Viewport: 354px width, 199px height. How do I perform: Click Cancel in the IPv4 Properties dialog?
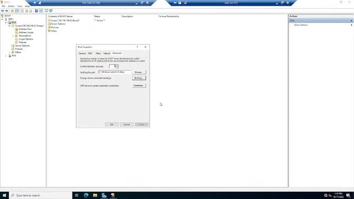[127, 124]
